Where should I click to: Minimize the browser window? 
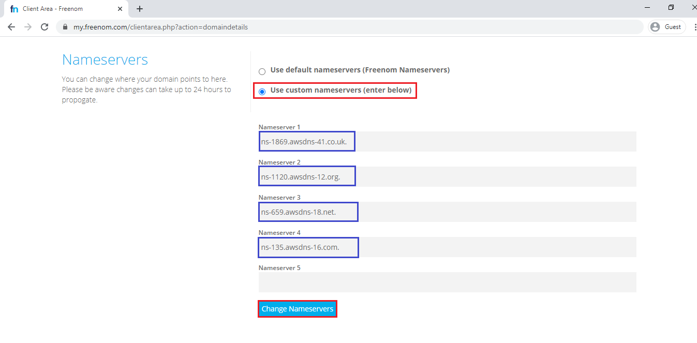[x=647, y=7]
